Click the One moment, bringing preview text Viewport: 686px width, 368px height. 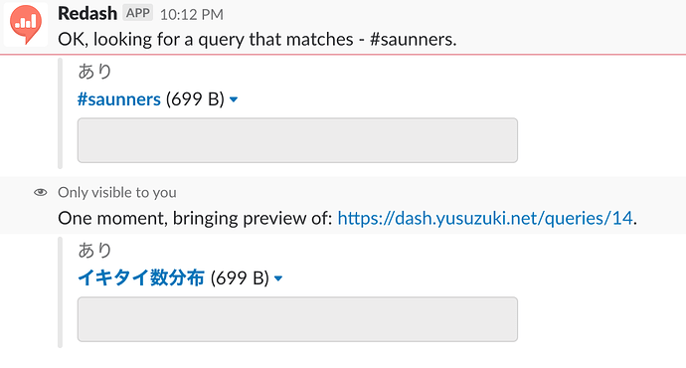coord(195,218)
